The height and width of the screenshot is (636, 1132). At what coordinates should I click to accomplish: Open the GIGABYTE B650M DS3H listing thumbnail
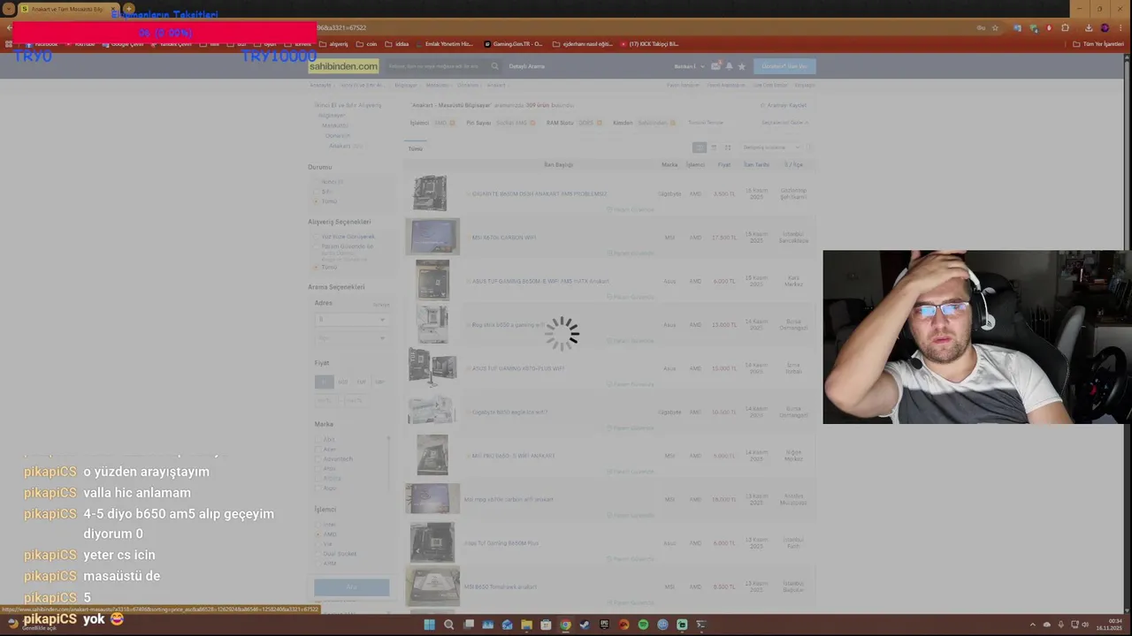pyautogui.click(x=431, y=193)
